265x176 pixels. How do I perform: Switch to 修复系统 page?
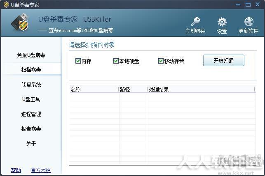pos(31,85)
